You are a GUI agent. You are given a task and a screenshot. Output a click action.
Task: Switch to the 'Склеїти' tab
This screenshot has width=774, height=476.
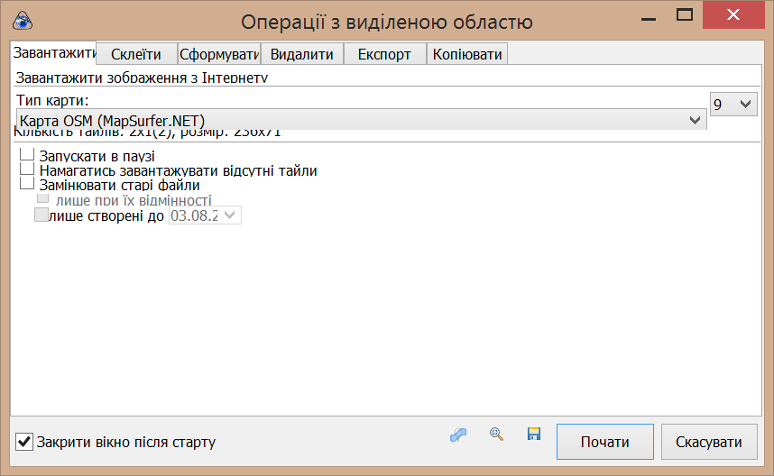(x=136, y=54)
